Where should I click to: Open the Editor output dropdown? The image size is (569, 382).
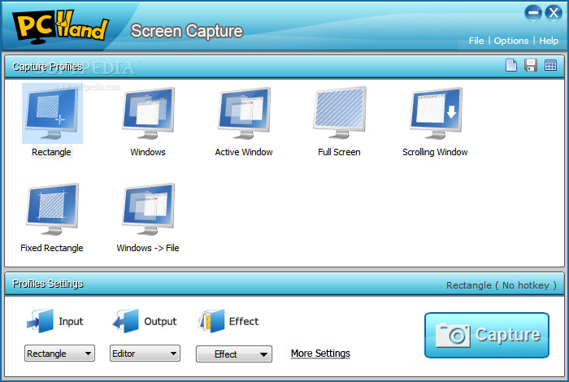(x=145, y=354)
